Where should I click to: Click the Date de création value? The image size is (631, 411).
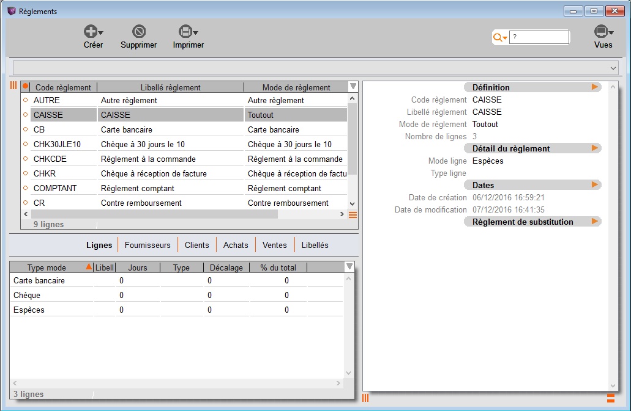coord(508,197)
